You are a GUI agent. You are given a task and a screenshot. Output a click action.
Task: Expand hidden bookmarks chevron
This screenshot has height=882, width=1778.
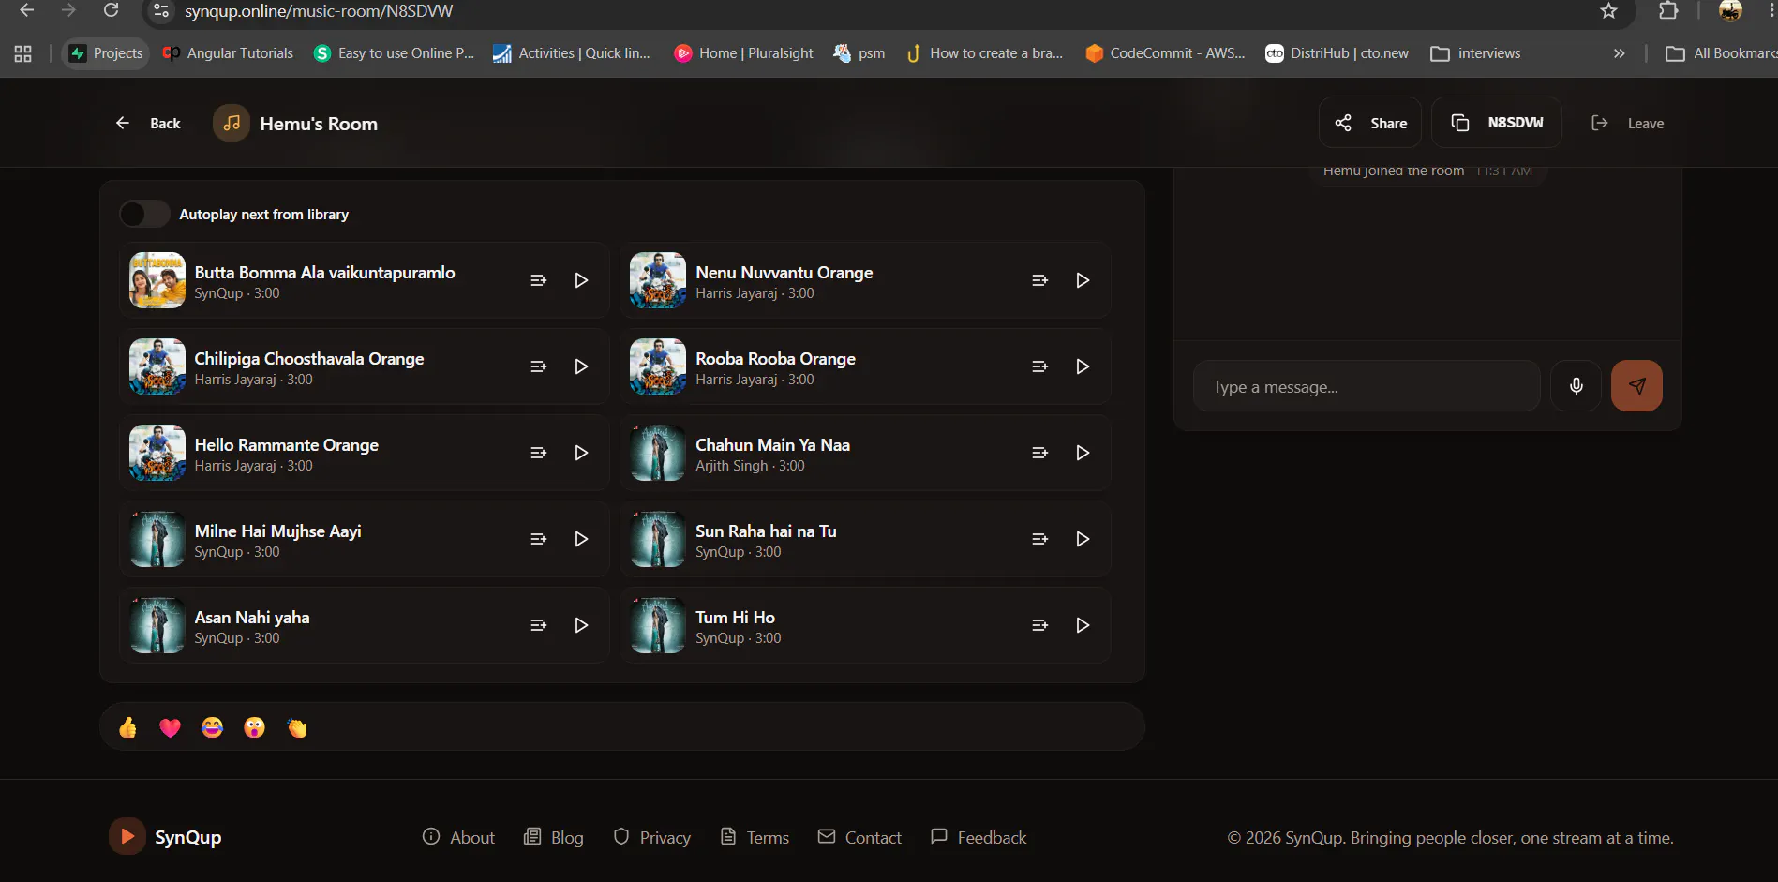pyautogui.click(x=1619, y=53)
